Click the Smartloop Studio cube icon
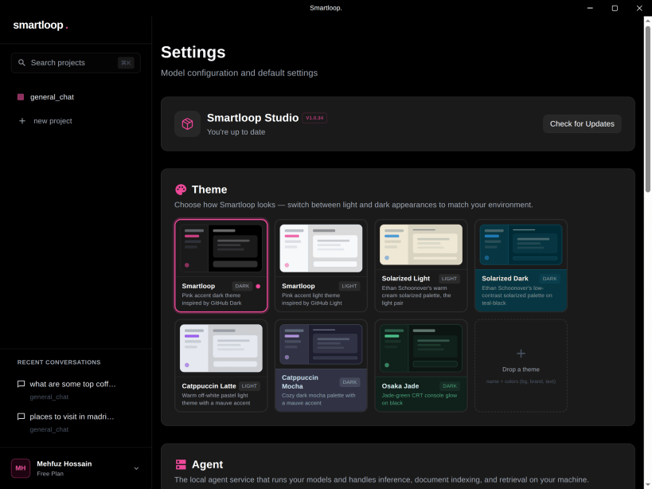This screenshot has width=652, height=489. [x=188, y=124]
